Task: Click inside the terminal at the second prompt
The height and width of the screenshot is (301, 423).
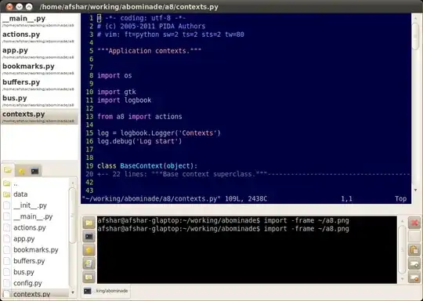Action: pyautogui.click(x=223, y=229)
